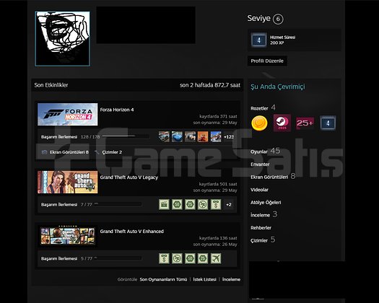View the second Forza achievement icon
The width and height of the screenshot is (379, 303).
[x=177, y=137]
